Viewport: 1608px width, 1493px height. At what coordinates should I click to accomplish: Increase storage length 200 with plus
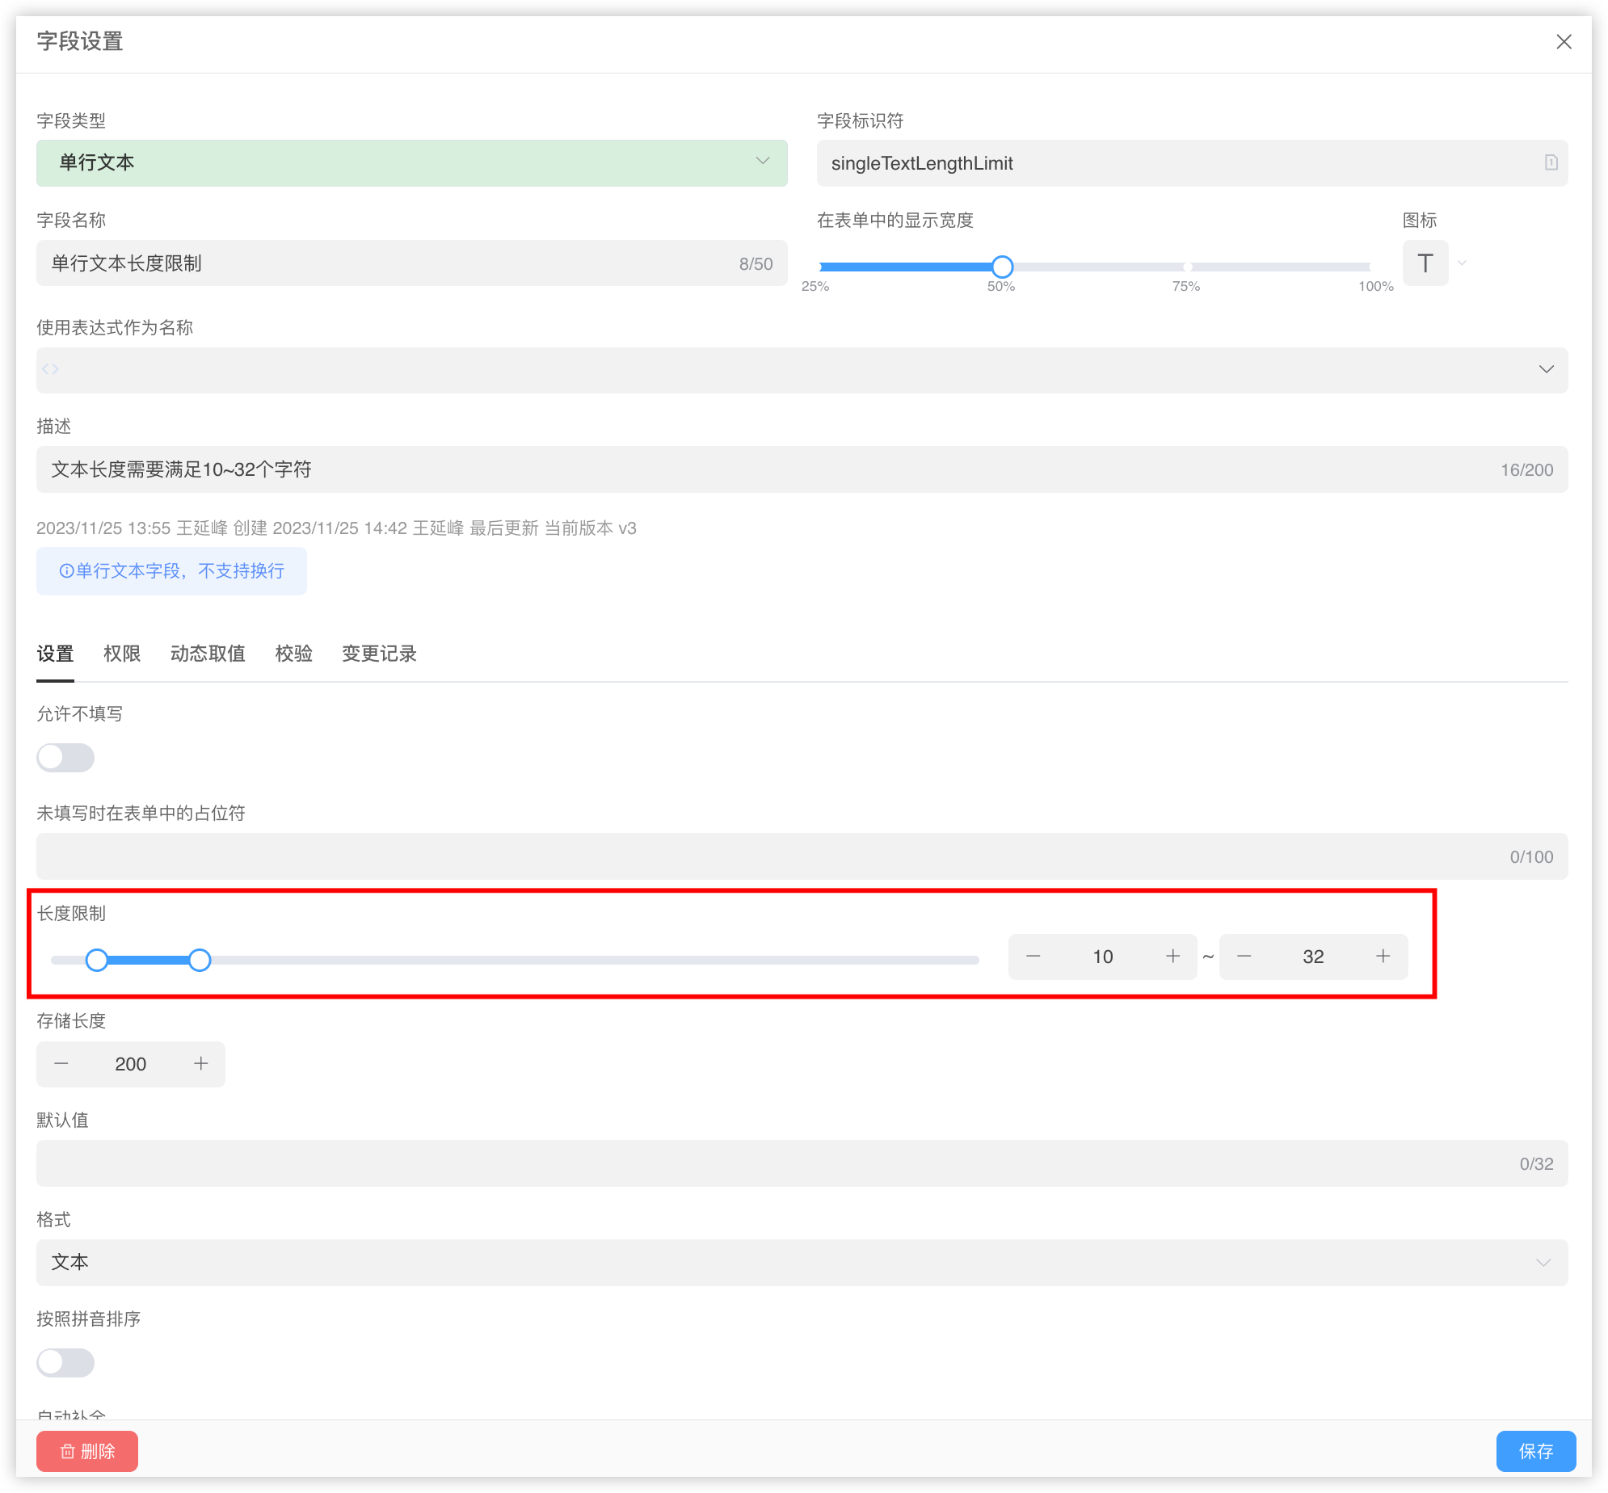coord(200,1064)
